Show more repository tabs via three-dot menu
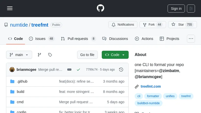 [x=191, y=39]
